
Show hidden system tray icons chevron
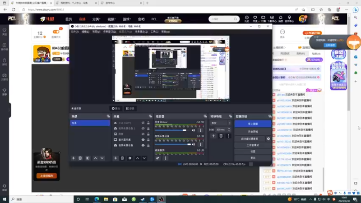pos(310,199)
